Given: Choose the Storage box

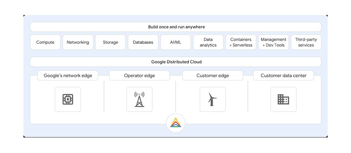Looking at the screenshot, I should tap(110, 42).
